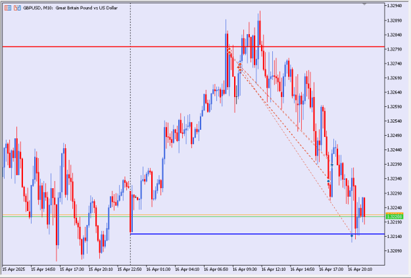Click time axis label 15 Apr 17:30
The image size is (411, 278).
[72, 269]
